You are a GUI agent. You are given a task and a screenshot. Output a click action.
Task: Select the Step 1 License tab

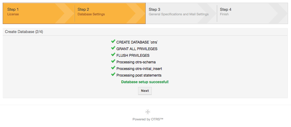[x=39, y=14]
